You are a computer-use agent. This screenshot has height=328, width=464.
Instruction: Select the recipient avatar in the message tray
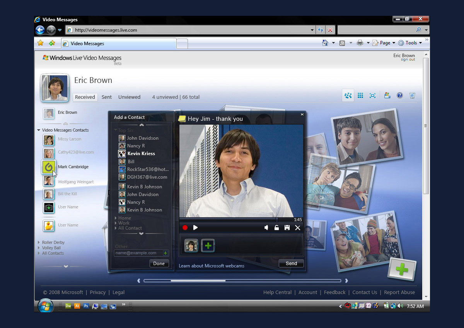pyautogui.click(x=191, y=245)
